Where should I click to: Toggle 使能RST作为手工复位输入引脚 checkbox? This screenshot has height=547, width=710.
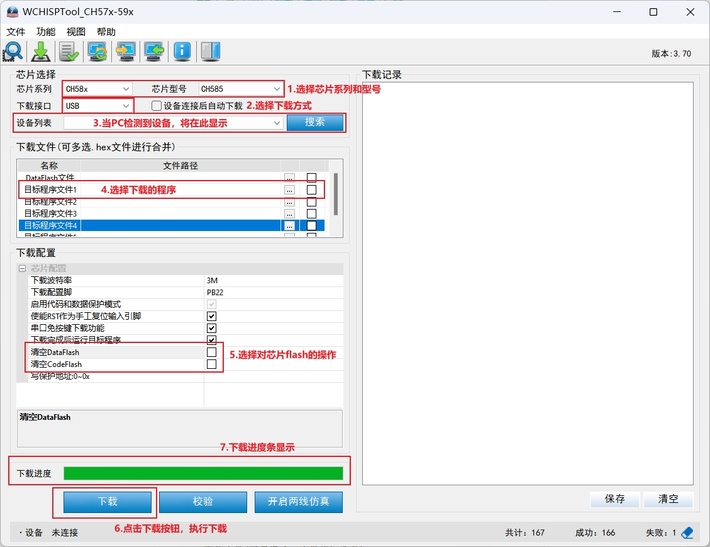coord(211,316)
